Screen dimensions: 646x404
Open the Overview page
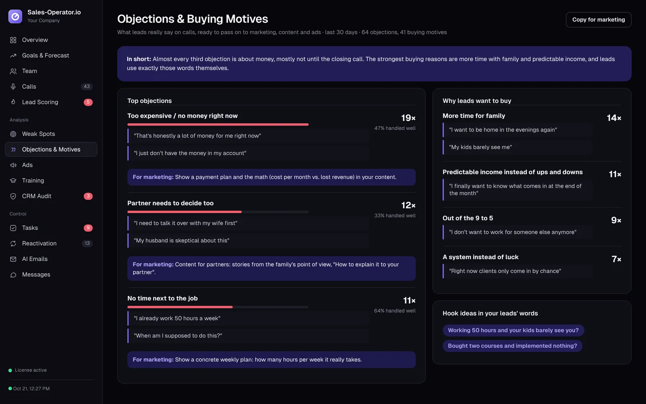click(x=51, y=40)
